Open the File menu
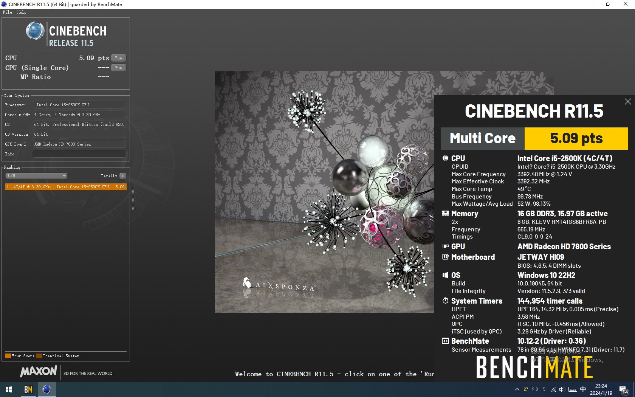The height and width of the screenshot is (397, 635). click(7, 12)
